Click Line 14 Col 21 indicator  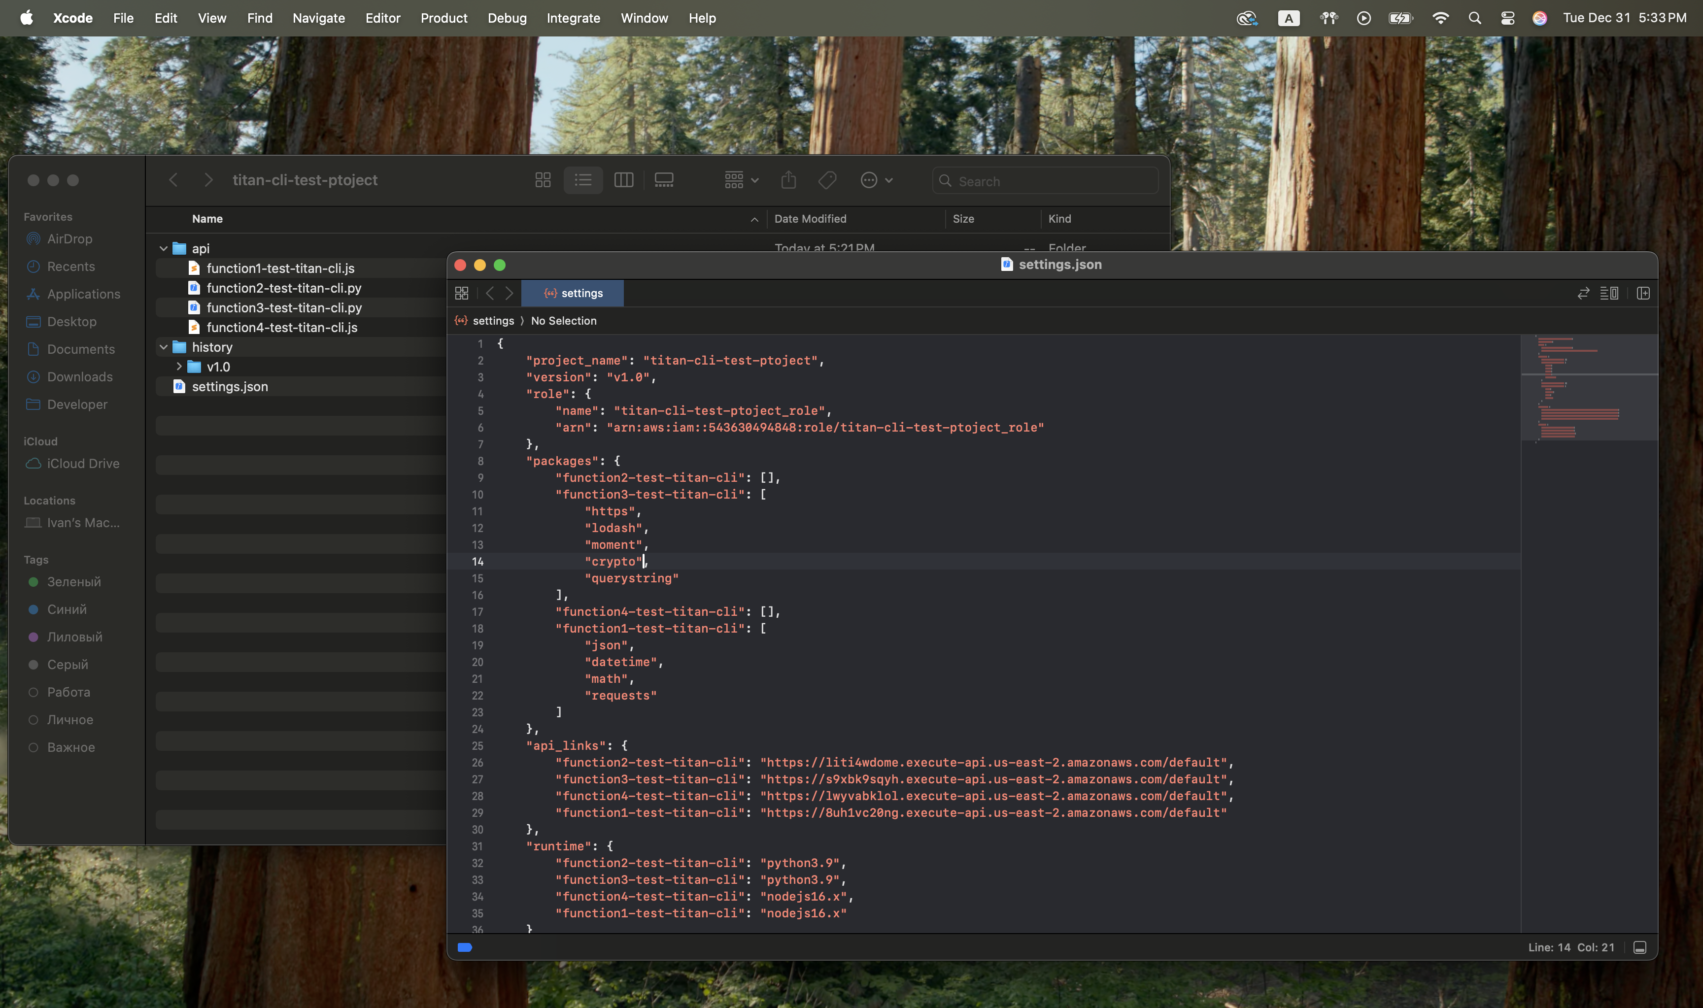[x=1570, y=947]
